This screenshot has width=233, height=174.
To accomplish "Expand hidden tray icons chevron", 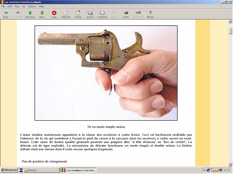I will coord(205,171).
